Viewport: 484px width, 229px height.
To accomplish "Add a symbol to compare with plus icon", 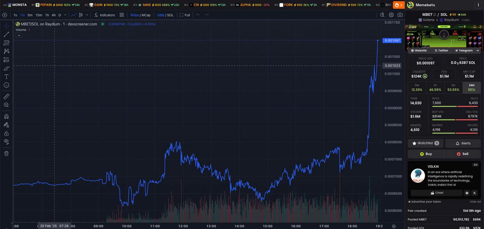I will [x=4, y=15].
